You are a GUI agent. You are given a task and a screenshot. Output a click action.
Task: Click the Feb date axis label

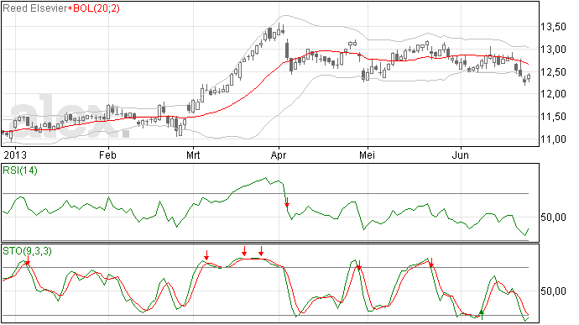click(107, 155)
